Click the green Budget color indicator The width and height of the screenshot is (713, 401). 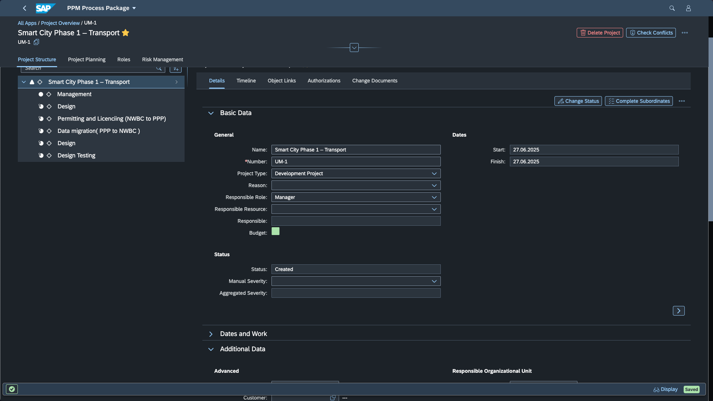click(x=276, y=231)
